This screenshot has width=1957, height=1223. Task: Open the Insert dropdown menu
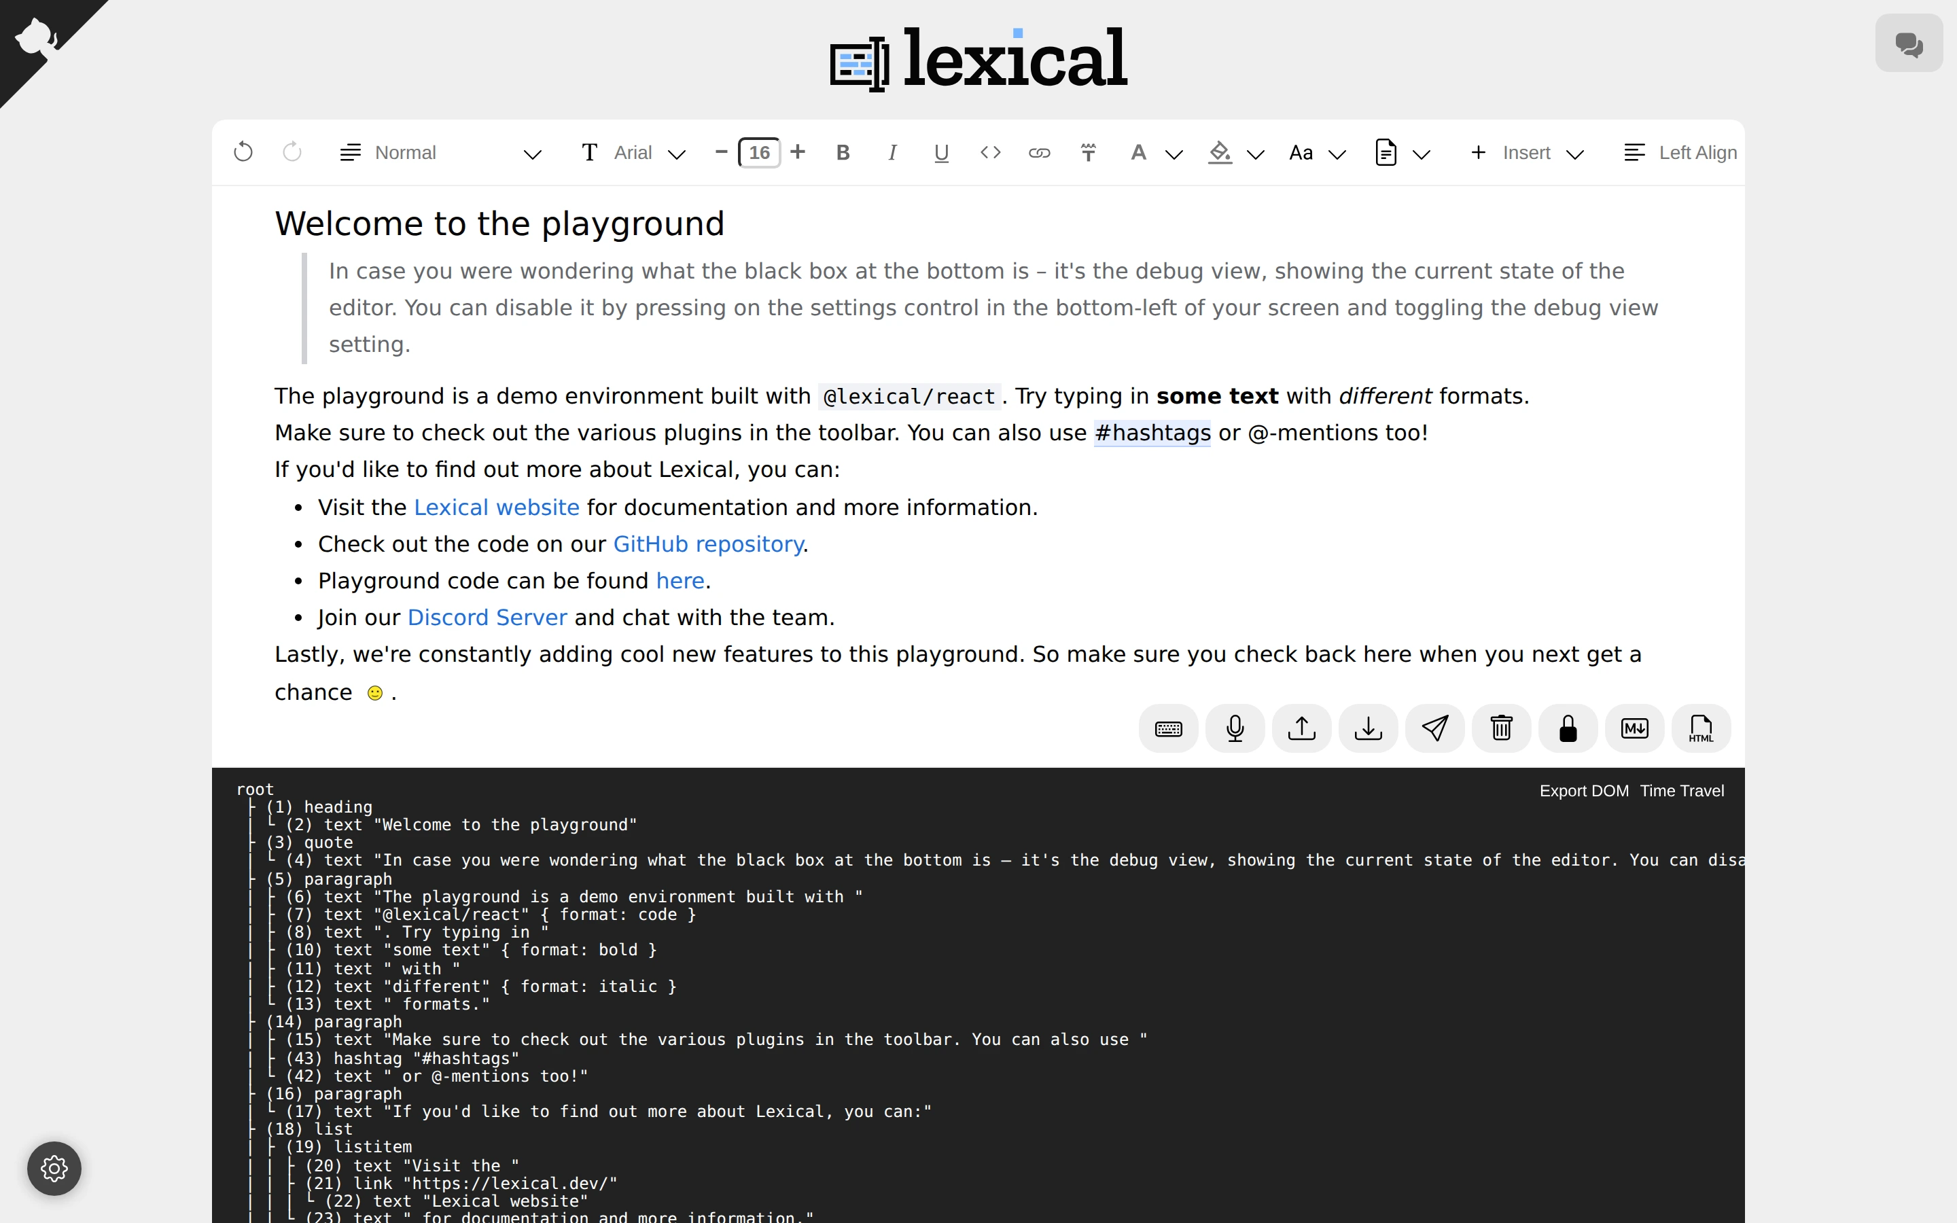(1527, 152)
